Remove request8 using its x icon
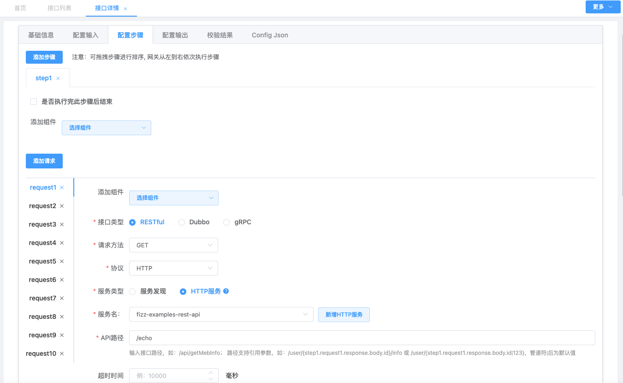Screen dimensions: 623x383 pyautogui.click(x=62, y=317)
